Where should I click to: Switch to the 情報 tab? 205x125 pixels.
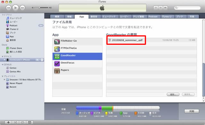coord(70,17)
